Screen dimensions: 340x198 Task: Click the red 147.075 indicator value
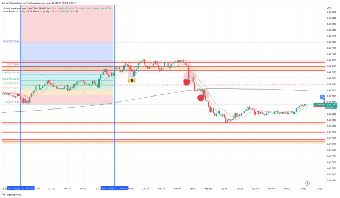[54, 11]
